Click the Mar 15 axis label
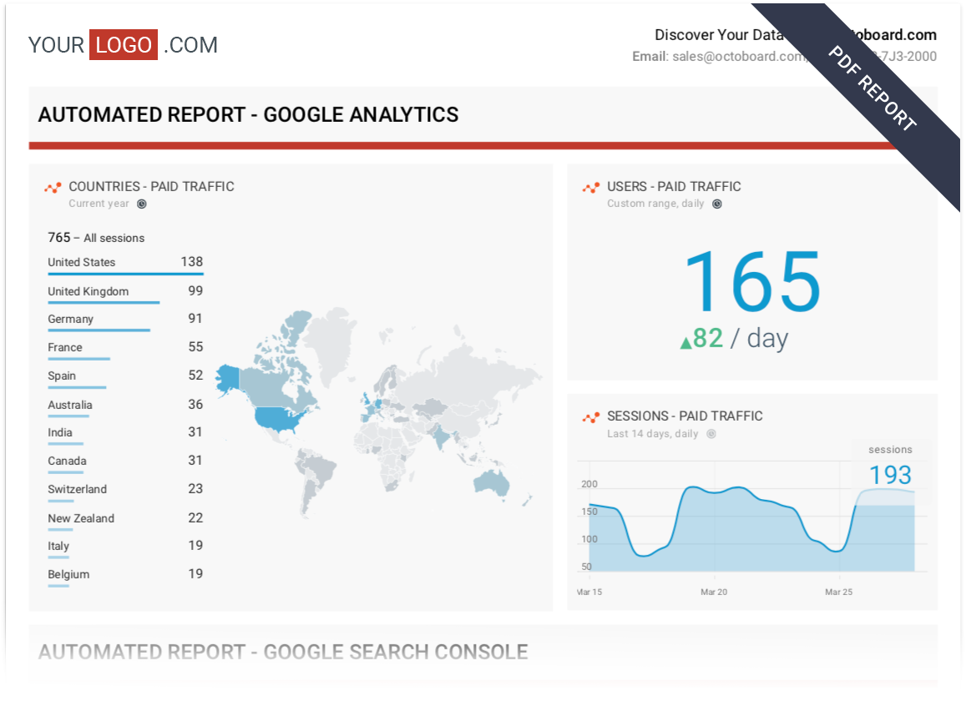 (x=589, y=592)
